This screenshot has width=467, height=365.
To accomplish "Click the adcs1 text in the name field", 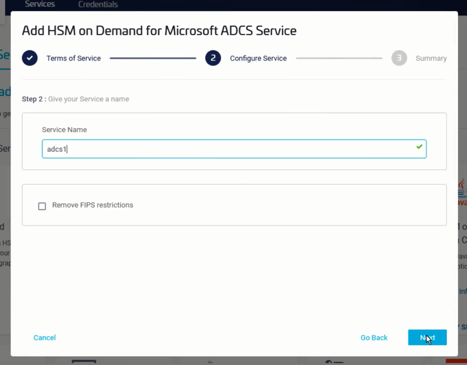I will pos(55,149).
